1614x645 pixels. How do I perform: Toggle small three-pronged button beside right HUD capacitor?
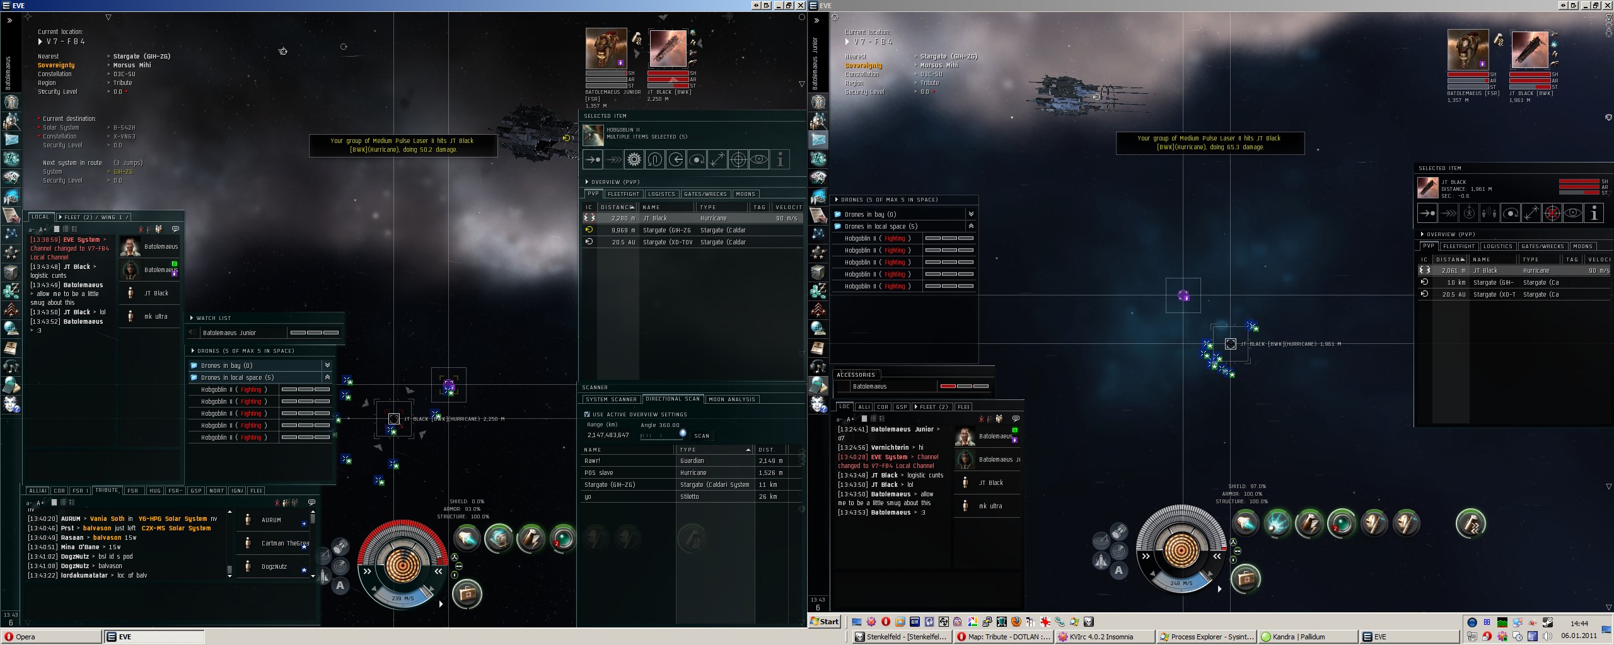click(x=1234, y=542)
